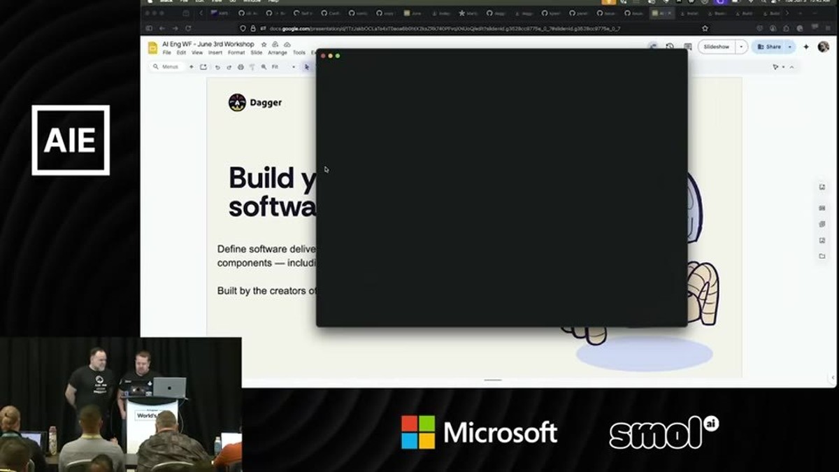
Task: Open the Arrange menu
Action: coord(277,53)
